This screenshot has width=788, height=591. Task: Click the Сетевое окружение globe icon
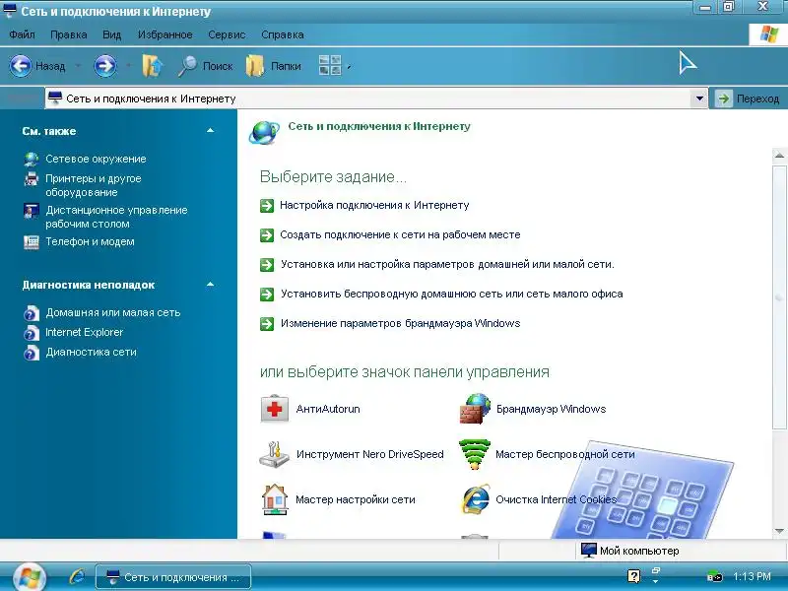pyautogui.click(x=32, y=160)
